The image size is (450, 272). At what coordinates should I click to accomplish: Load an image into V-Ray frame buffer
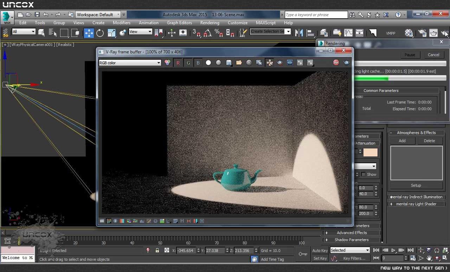pos(239,62)
